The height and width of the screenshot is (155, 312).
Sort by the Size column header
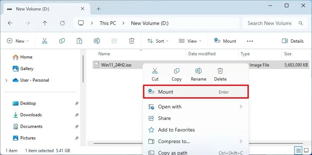coord(288,54)
